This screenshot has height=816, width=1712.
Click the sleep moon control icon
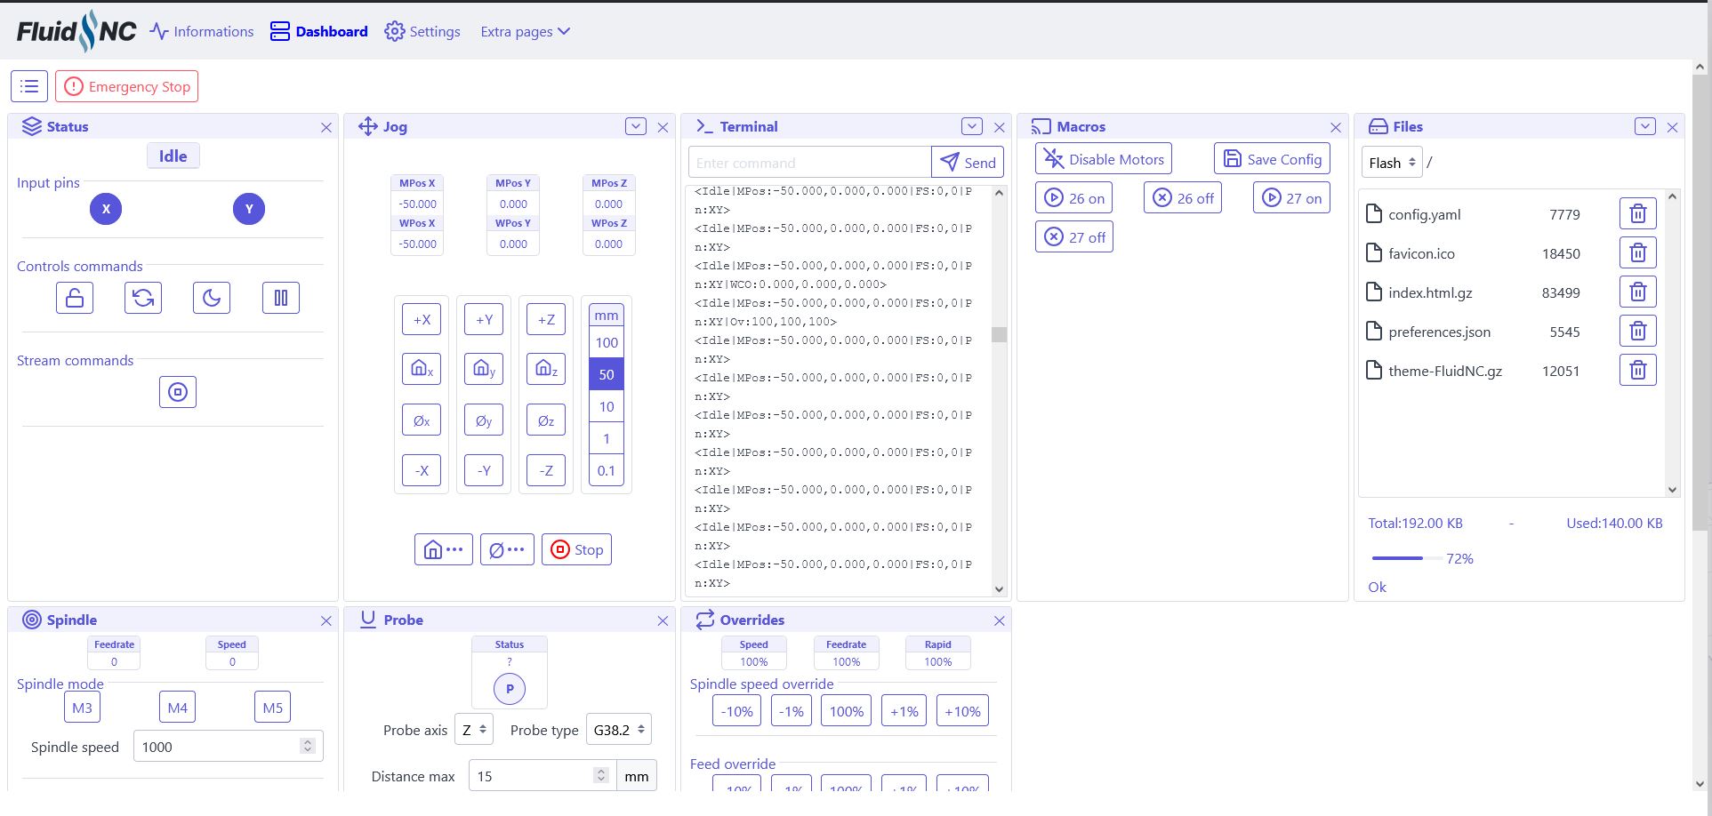pos(212,297)
